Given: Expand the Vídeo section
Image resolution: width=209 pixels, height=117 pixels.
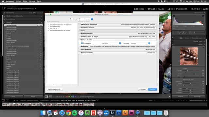Looking at the screenshot, I should 80,31.
